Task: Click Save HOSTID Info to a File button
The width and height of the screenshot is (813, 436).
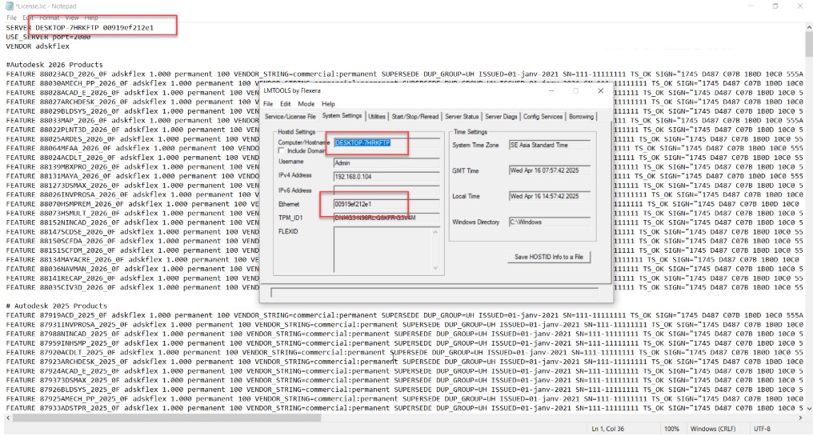Action: 548,257
